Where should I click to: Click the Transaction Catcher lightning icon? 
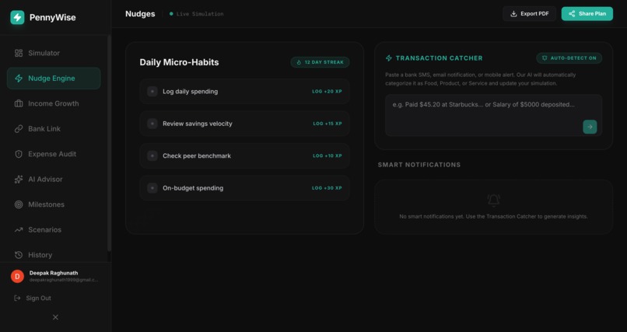389,58
